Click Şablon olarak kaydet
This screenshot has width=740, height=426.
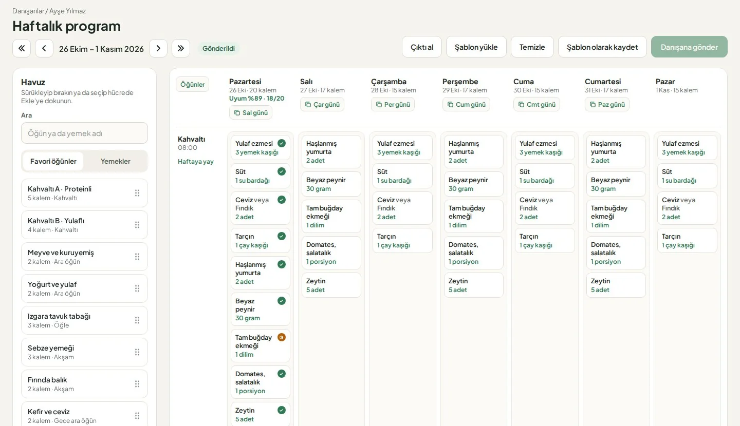pos(602,47)
